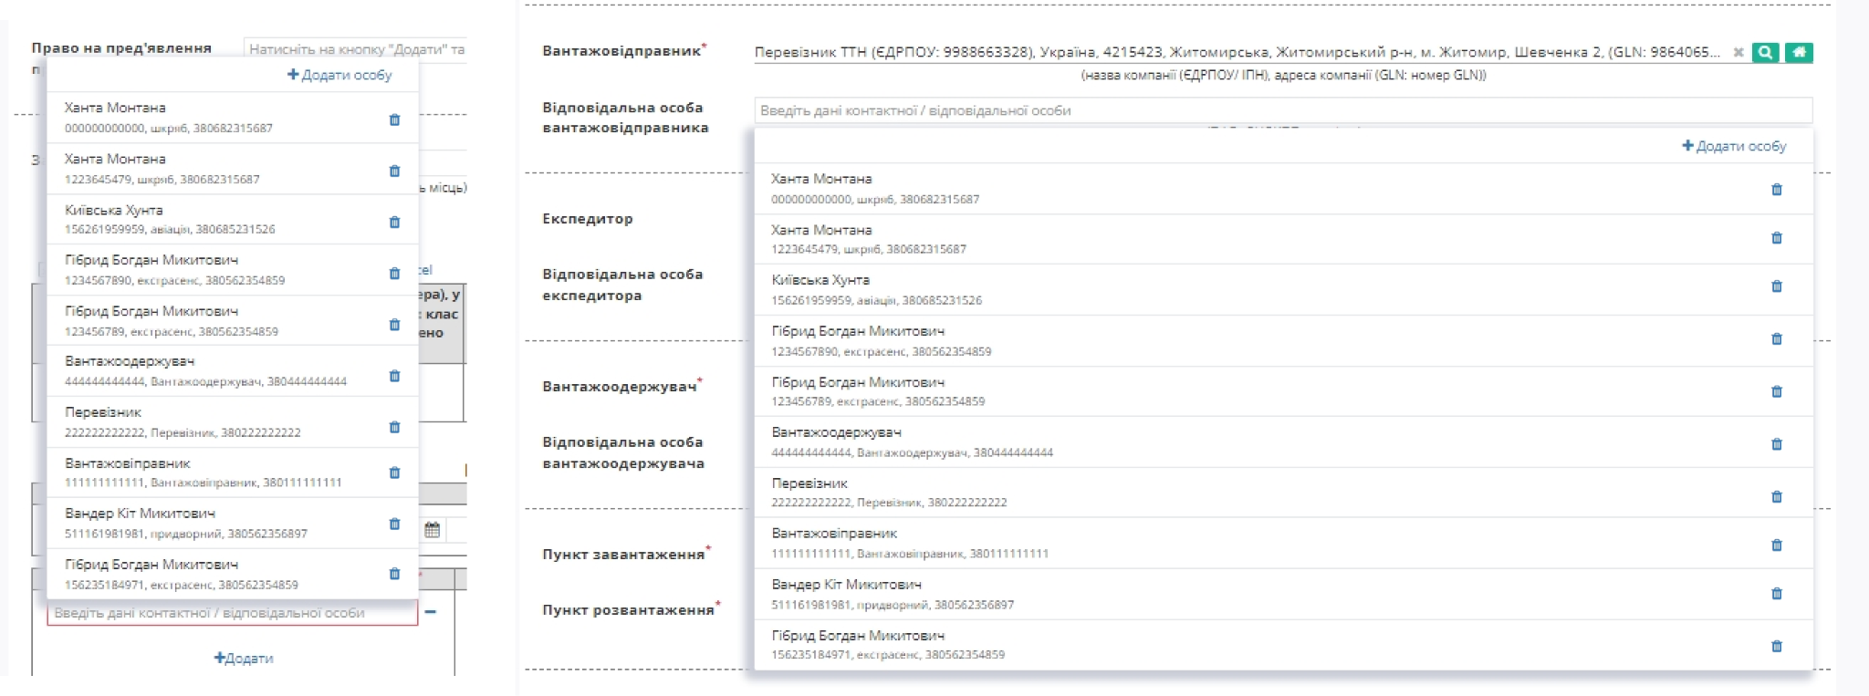The height and width of the screenshot is (696, 1869).
Task: Delete Ханта Монтана 1223645479 in вантажовідправник contact list
Action: 1776,238
